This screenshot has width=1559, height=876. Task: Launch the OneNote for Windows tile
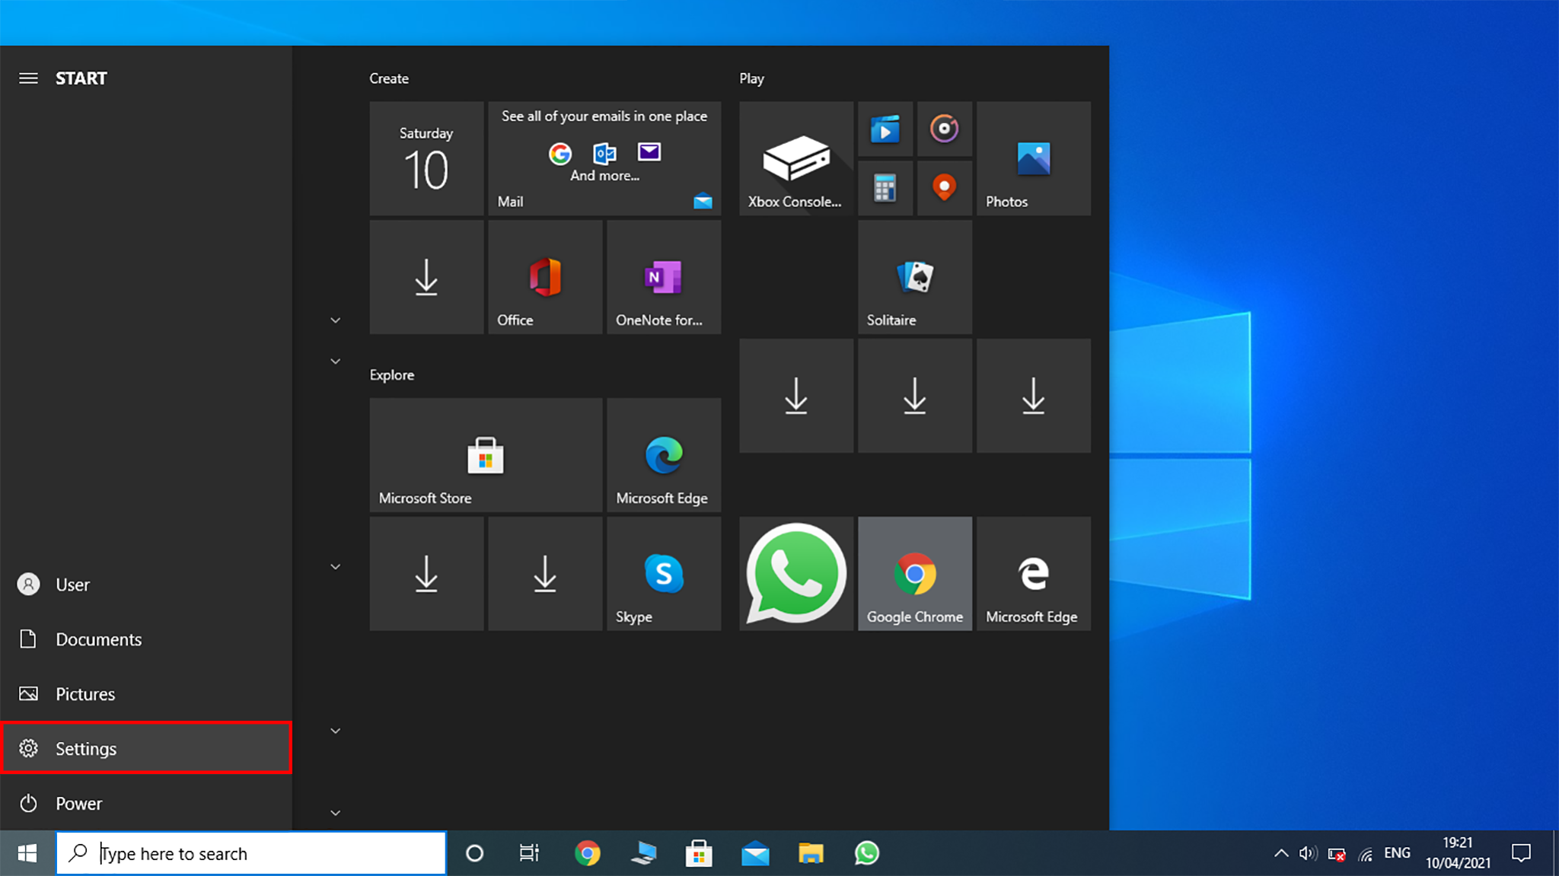pyautogui.click(x=663, y=276)
